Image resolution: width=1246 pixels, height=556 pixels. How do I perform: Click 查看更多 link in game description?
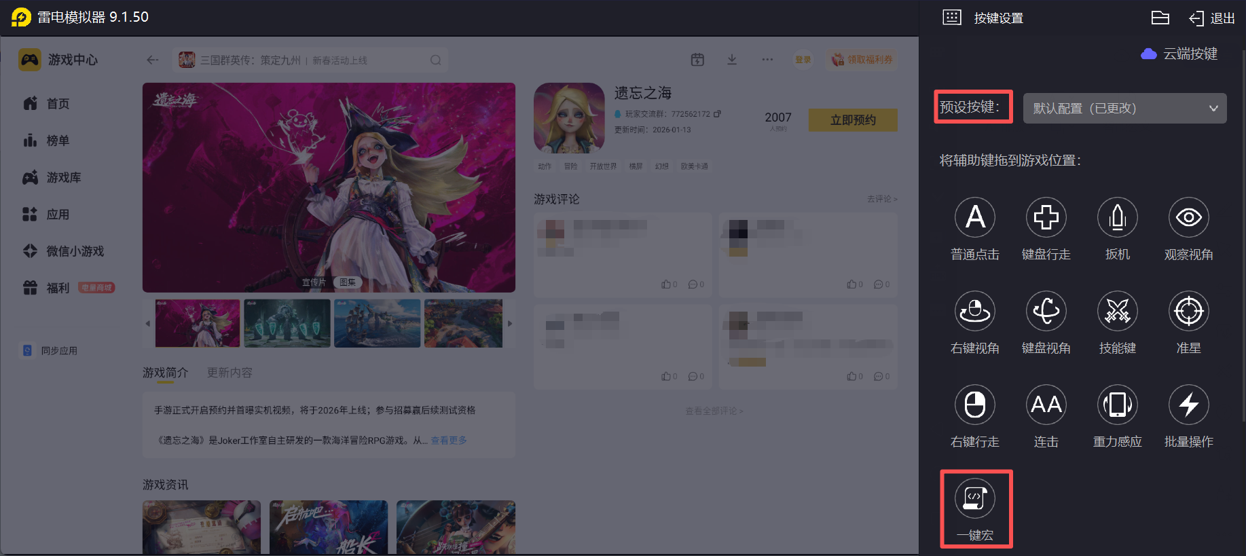[449, 441]
